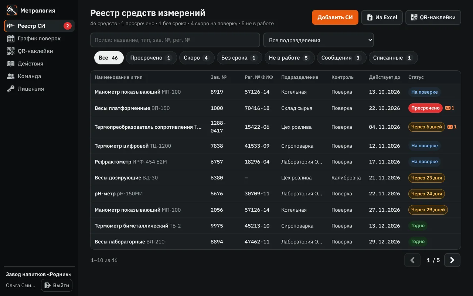
Task: Open the Сообщения filter
Action: pos(341,58)
